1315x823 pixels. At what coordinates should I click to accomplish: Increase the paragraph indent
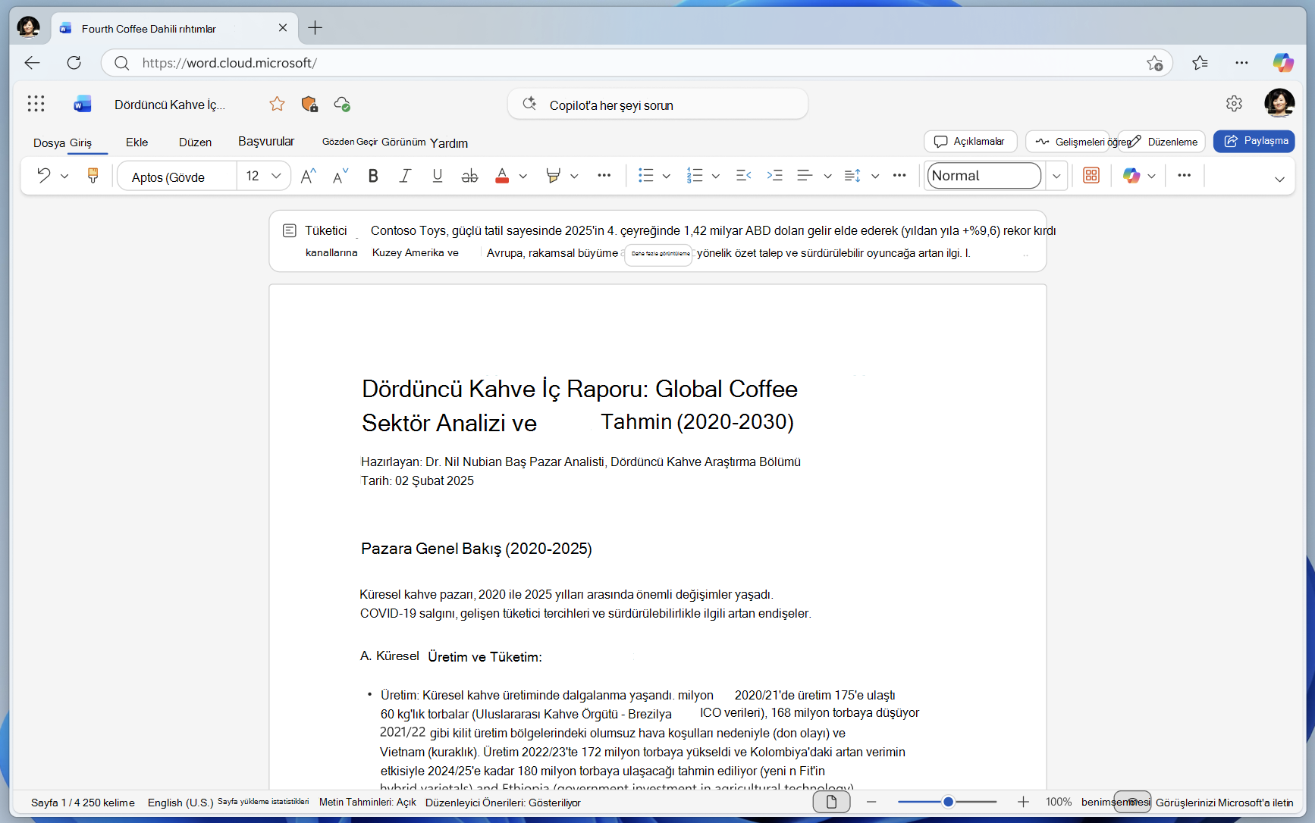[x=774, y=176]
